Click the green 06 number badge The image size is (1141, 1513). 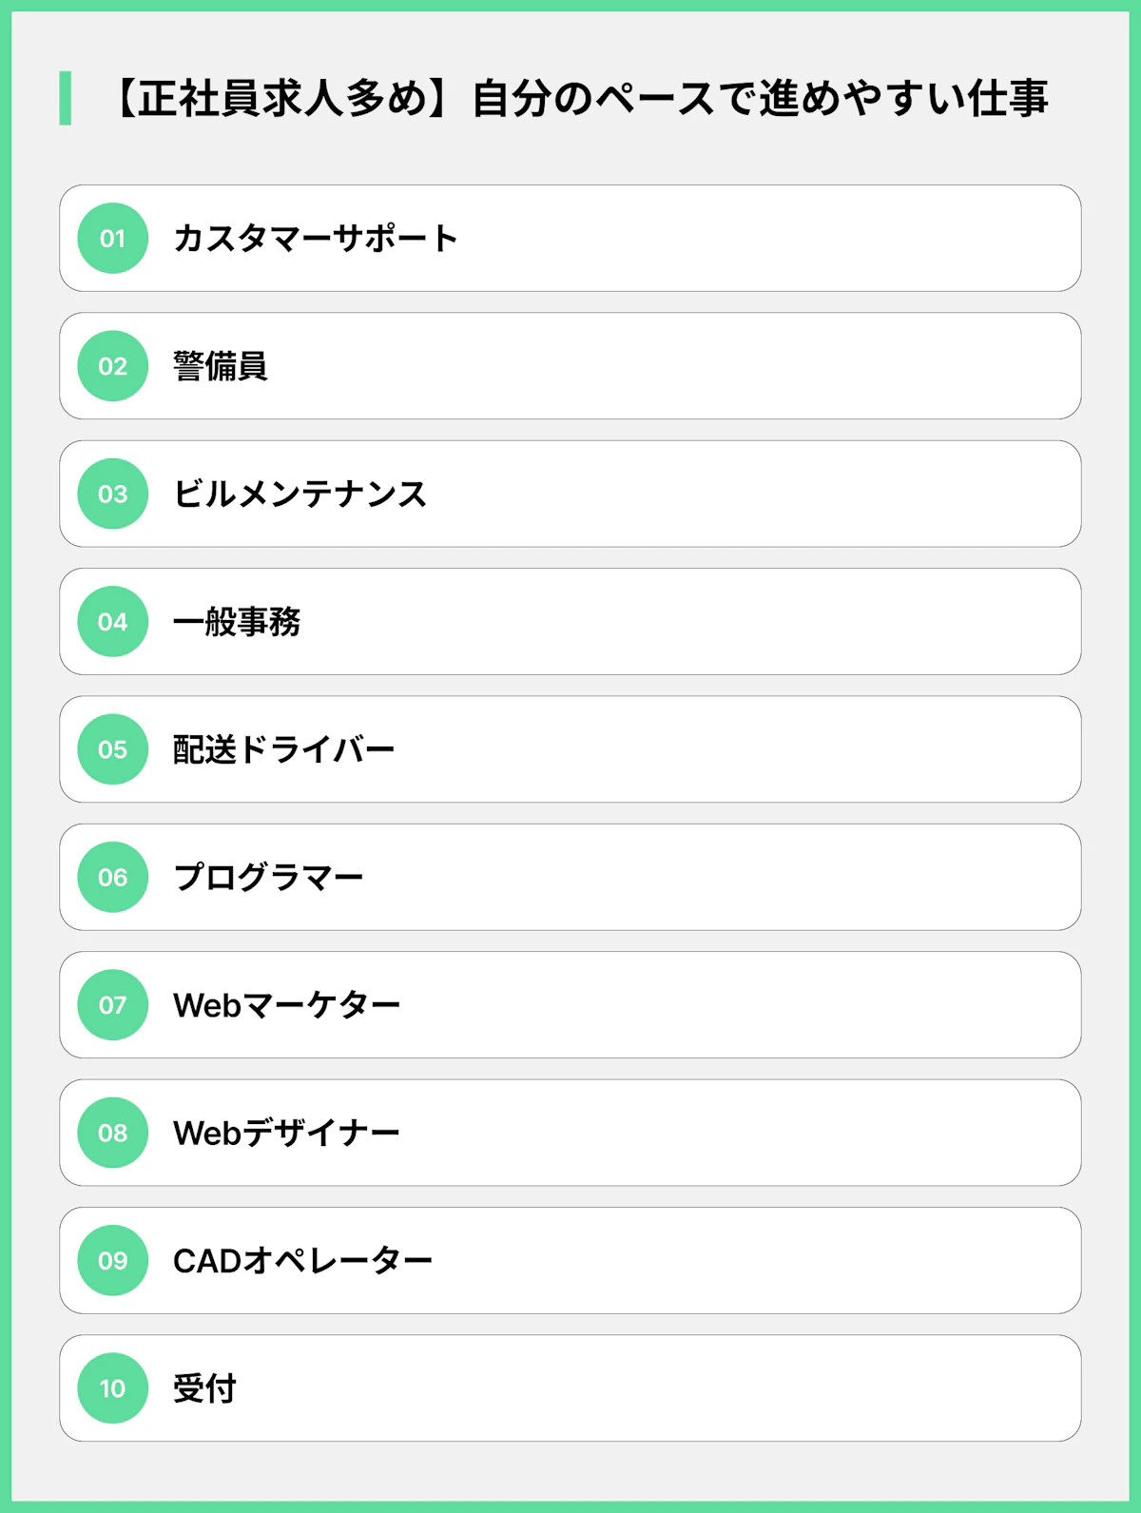112,877
